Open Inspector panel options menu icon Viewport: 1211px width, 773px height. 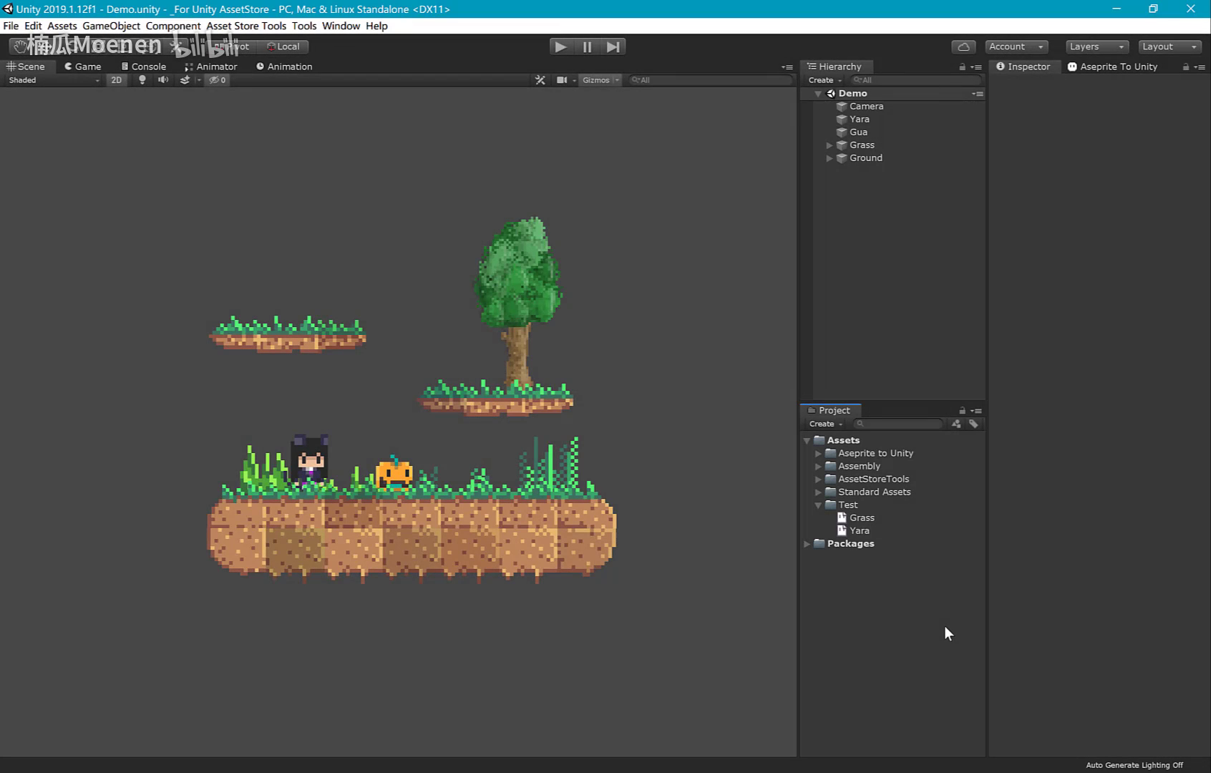pyautogui.click(x=1200, y=67)
